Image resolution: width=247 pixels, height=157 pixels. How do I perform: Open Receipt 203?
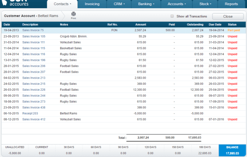pyautogui.click(x=30, y=113)
